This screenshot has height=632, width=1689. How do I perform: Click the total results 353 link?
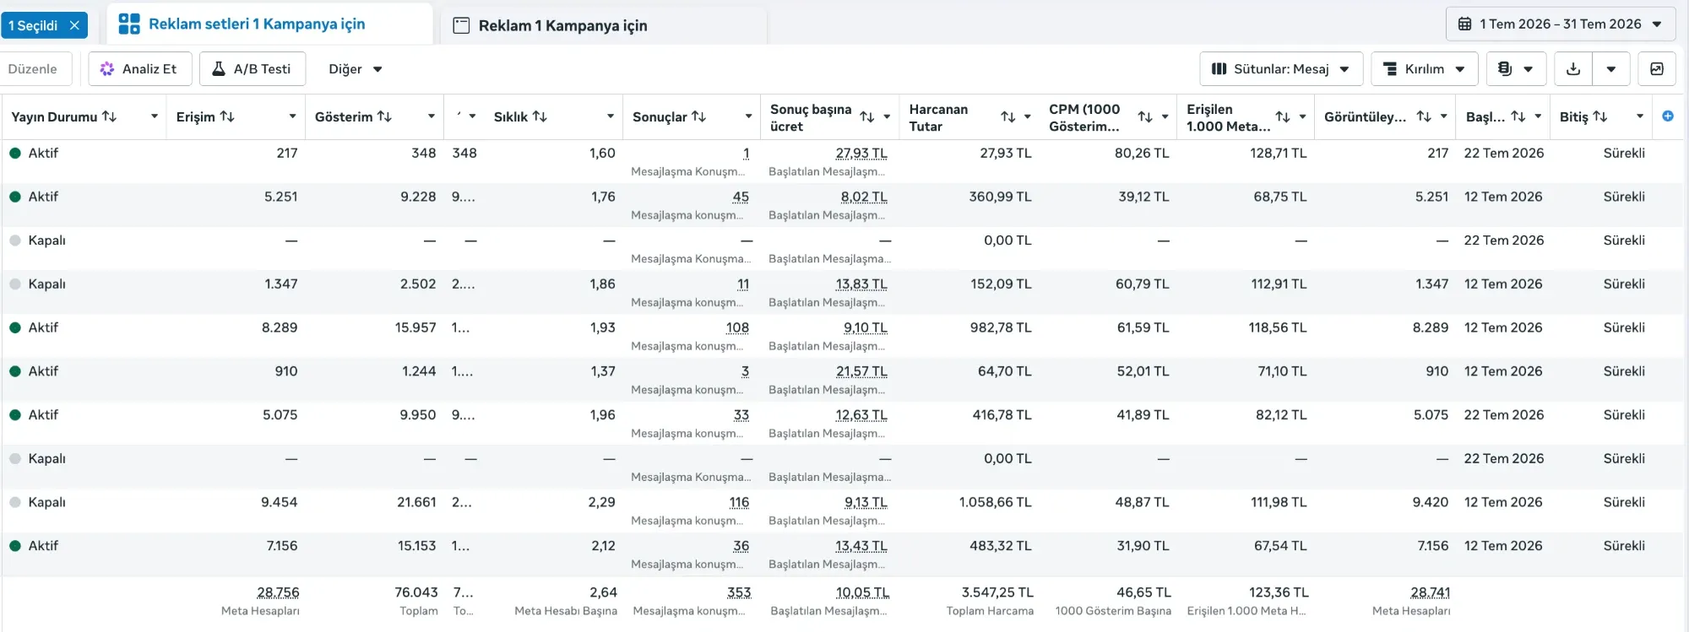(x=739, y=592)
